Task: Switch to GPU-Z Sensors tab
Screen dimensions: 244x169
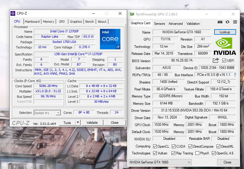Action: click(159, 24)
